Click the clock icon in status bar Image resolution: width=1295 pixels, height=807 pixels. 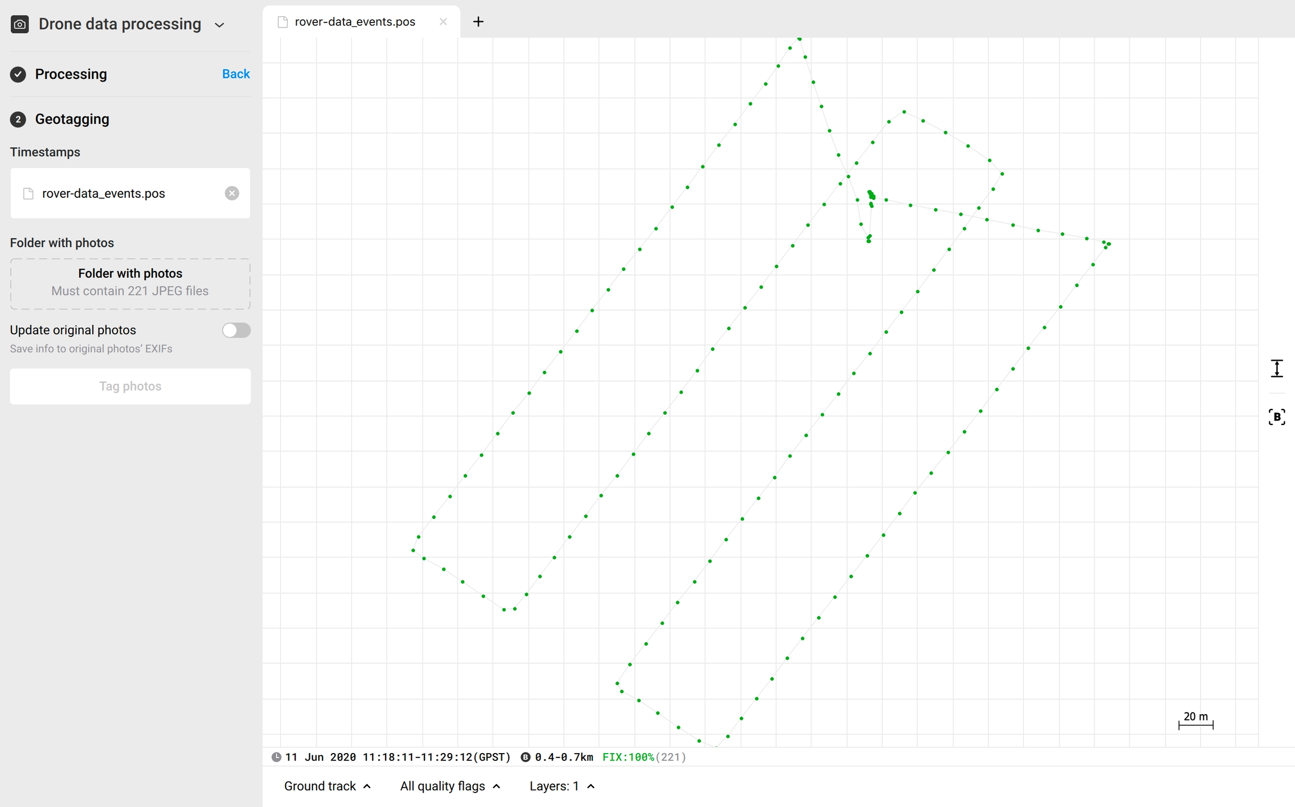click(x=276, y=757)
